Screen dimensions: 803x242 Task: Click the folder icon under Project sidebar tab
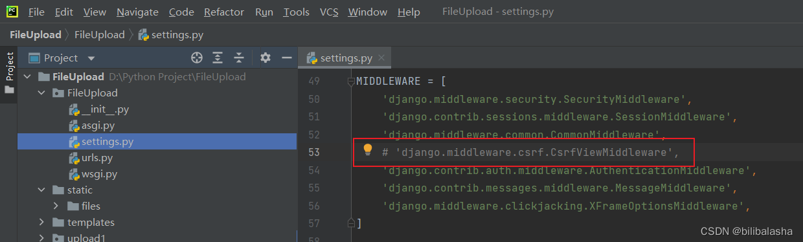coord(9,90)
